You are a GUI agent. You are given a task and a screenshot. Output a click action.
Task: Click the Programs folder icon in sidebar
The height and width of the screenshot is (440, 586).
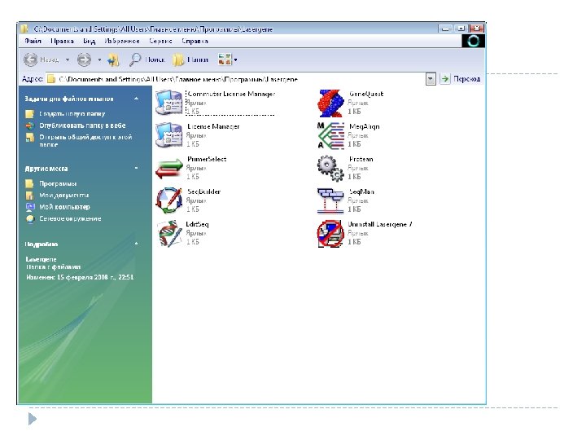tap(29, 183)
